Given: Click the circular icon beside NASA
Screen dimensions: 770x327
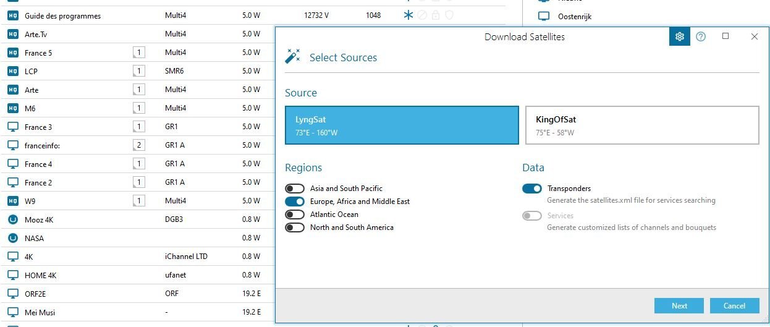Looking at the screenshot, I should click(12, 238).
